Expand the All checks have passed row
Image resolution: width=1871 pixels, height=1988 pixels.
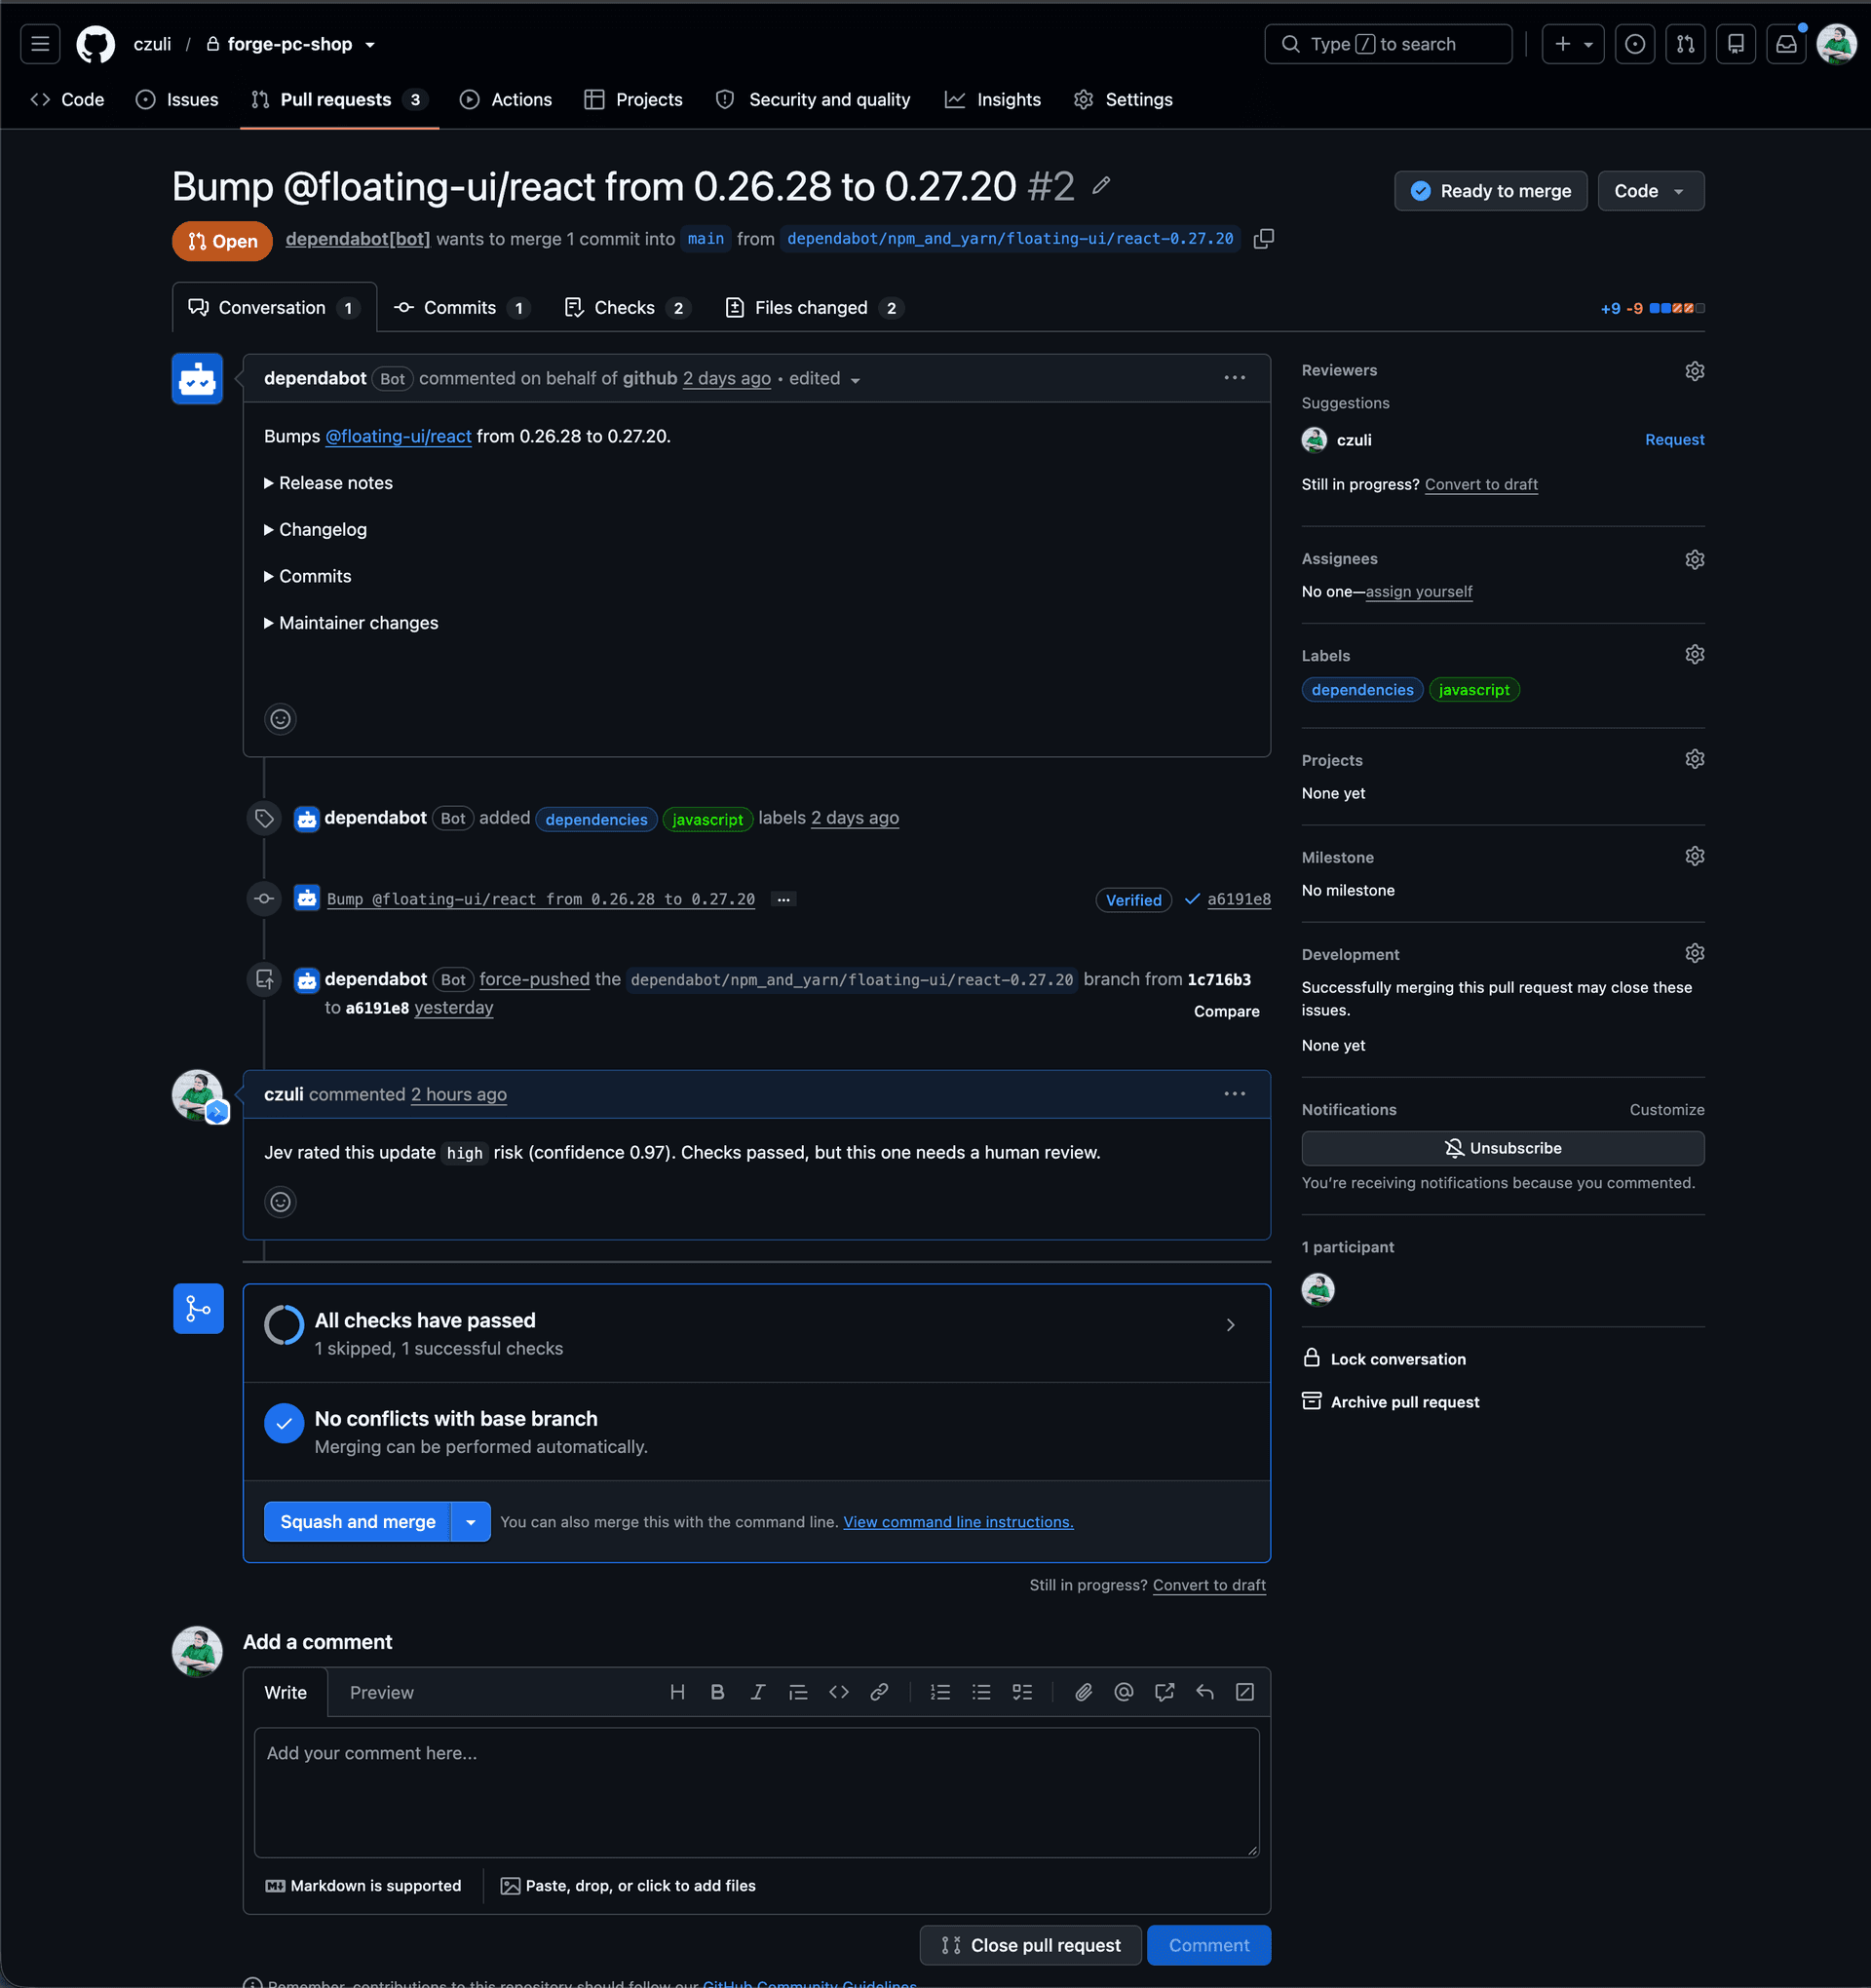pyautogui.click(x=757, y=1334)
